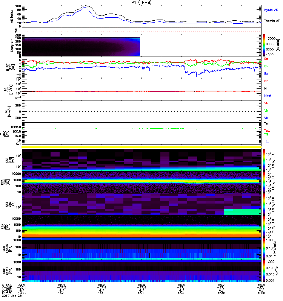Click the 1520 time tick label
Image resolution: width=283 pixels, height=301 pixels.
click(x=181, y=293)
